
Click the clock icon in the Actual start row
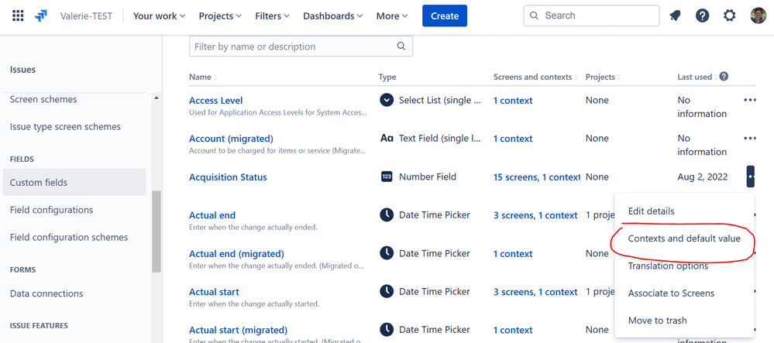(387, 291)
